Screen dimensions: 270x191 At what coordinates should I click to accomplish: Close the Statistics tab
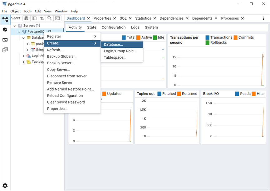[155, 18]
